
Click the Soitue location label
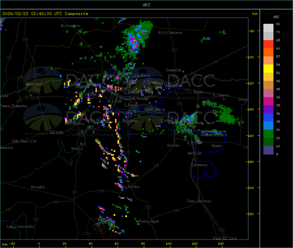[173, 145]
